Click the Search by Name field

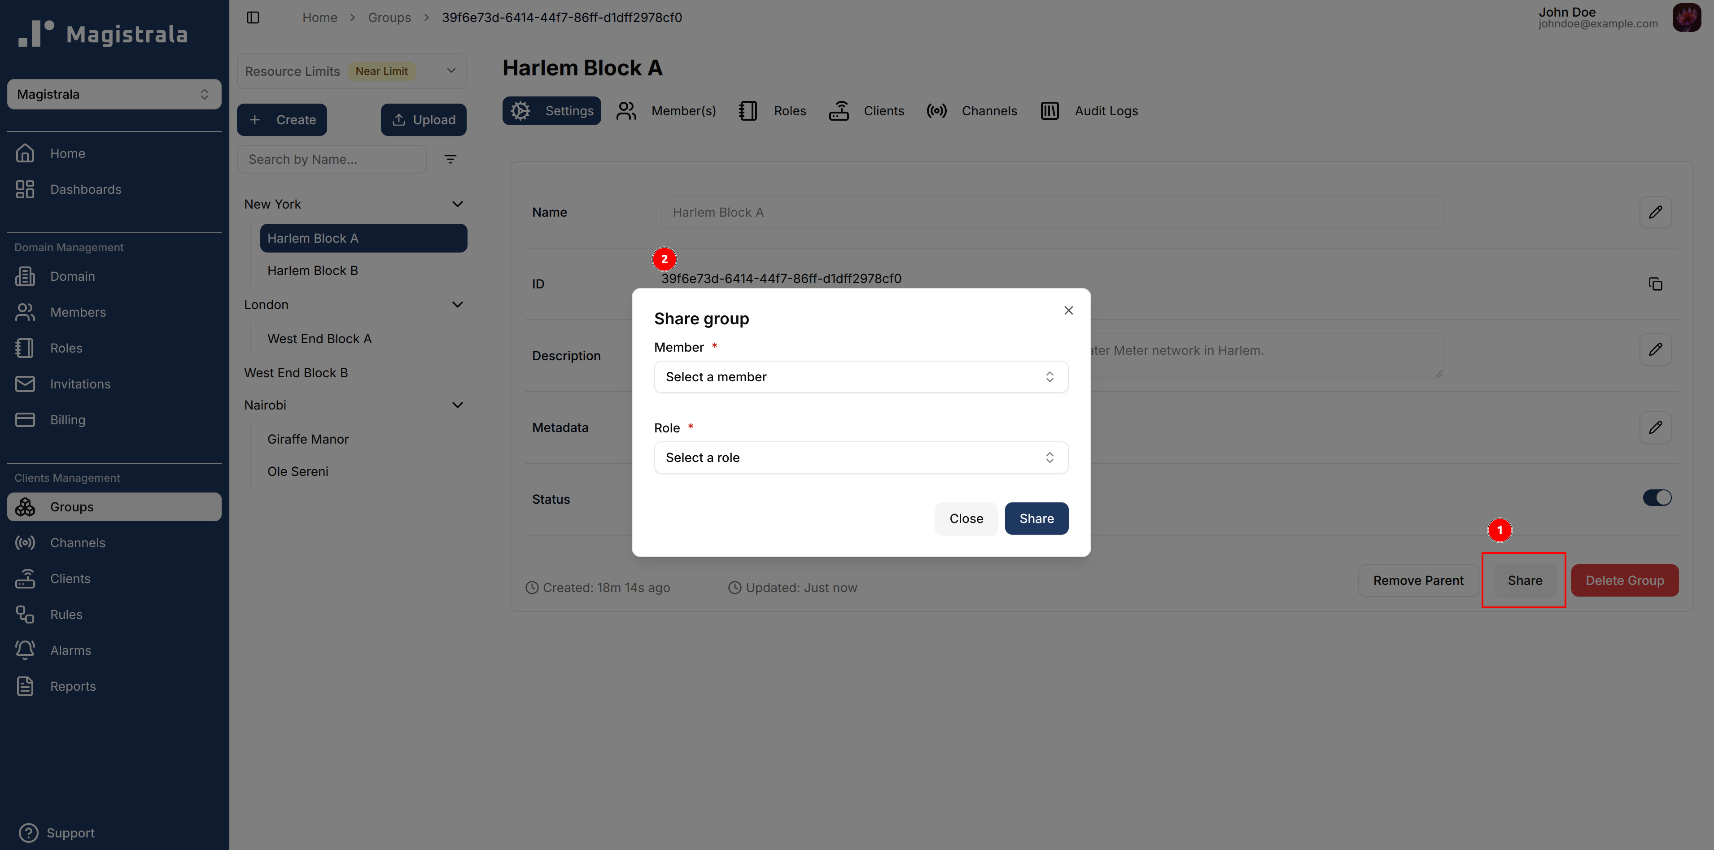click(x=331, y=159)
